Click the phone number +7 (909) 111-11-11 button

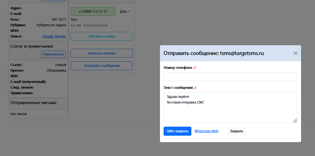93,11
